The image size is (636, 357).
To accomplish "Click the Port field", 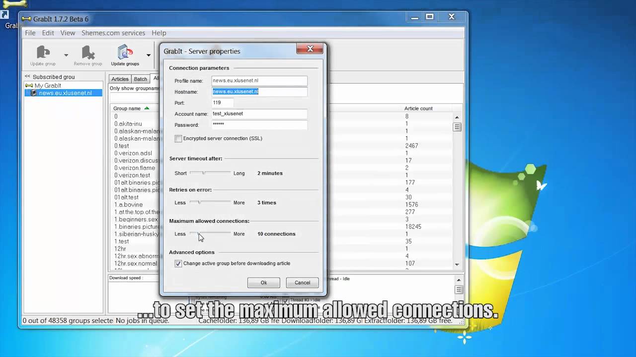I will (x=223, y=103).
